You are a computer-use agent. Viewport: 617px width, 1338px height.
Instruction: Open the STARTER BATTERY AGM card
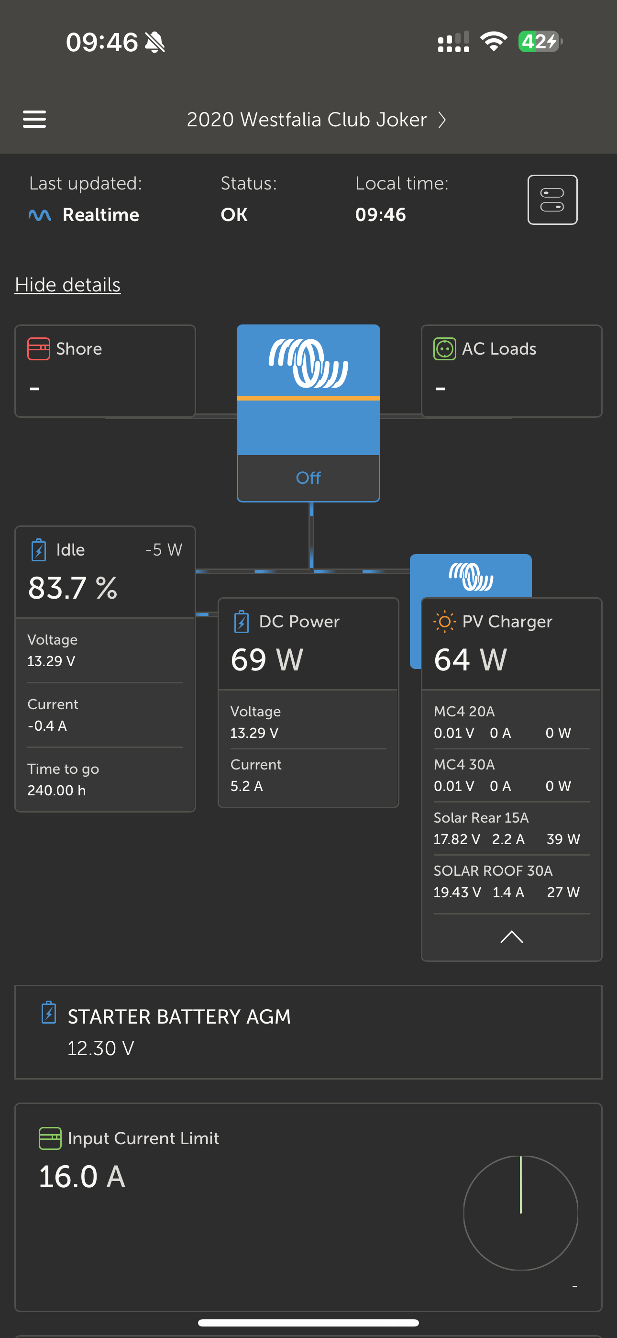(x=308, y=1032)
